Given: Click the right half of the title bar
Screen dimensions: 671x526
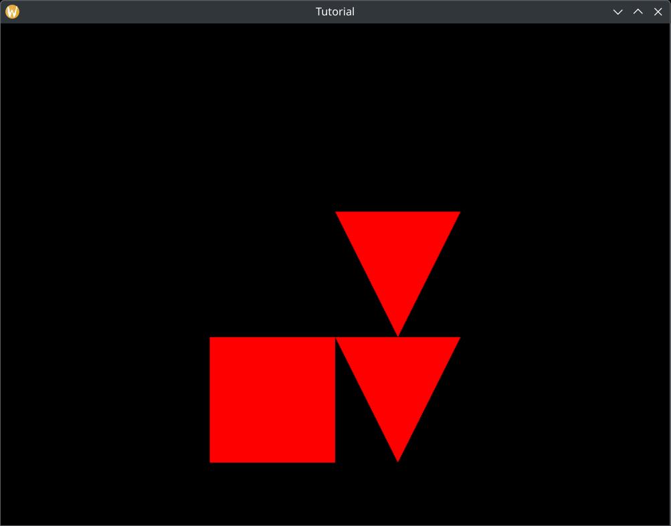Looking at the screenshot, I should tap(502, 11).
